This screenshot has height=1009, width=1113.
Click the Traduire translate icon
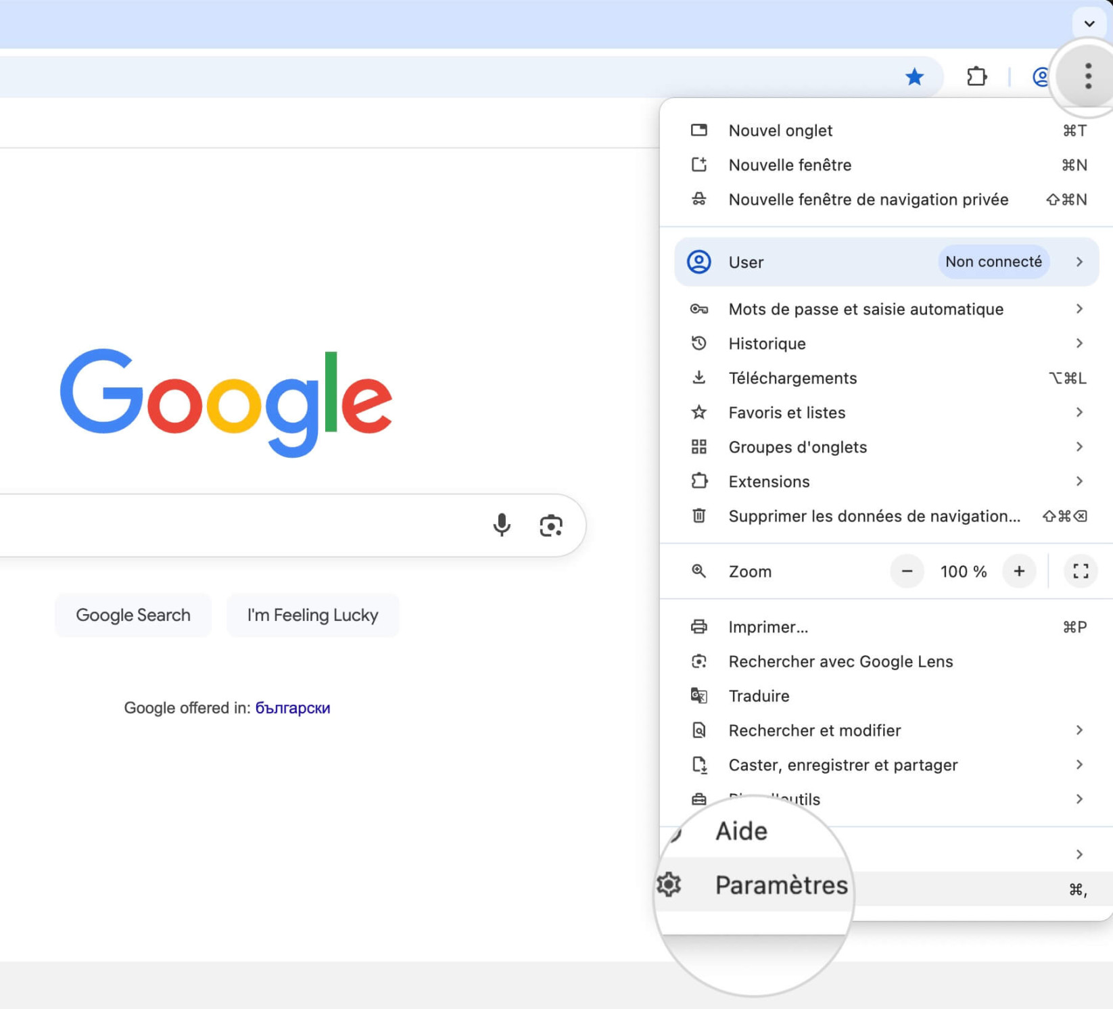(699, 696)
